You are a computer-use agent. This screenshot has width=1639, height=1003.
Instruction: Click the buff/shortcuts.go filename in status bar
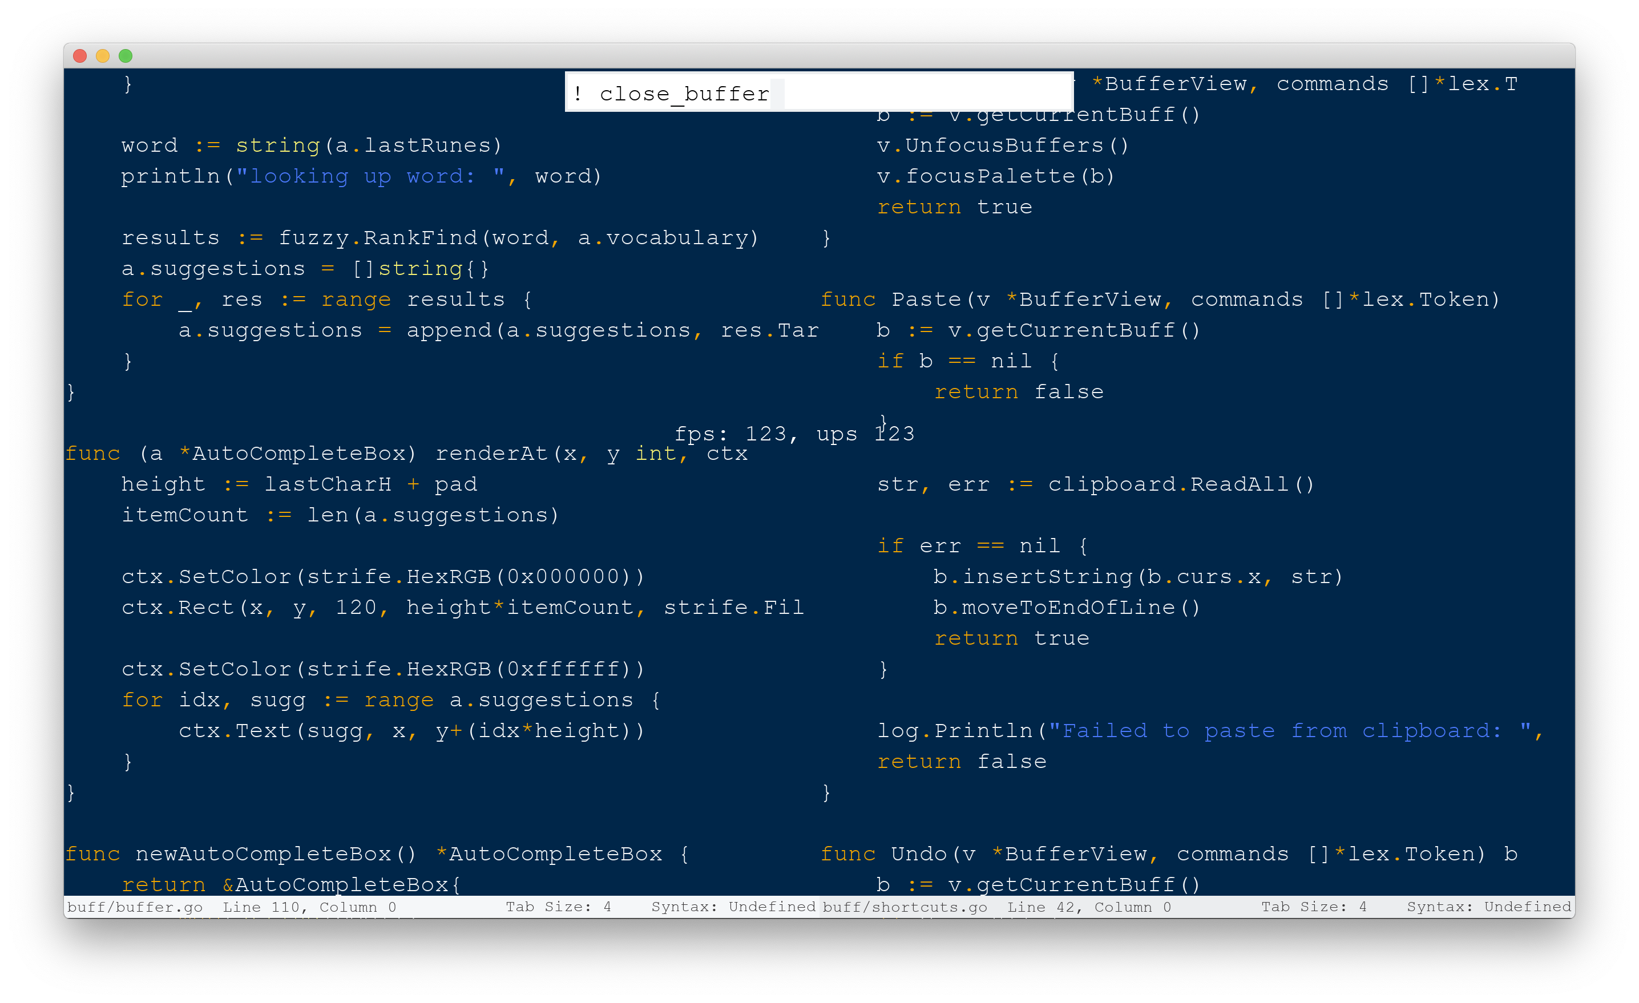[905, 907]
